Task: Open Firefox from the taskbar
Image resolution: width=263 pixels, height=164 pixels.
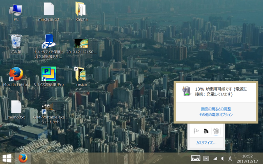Action: coord(23,158)
